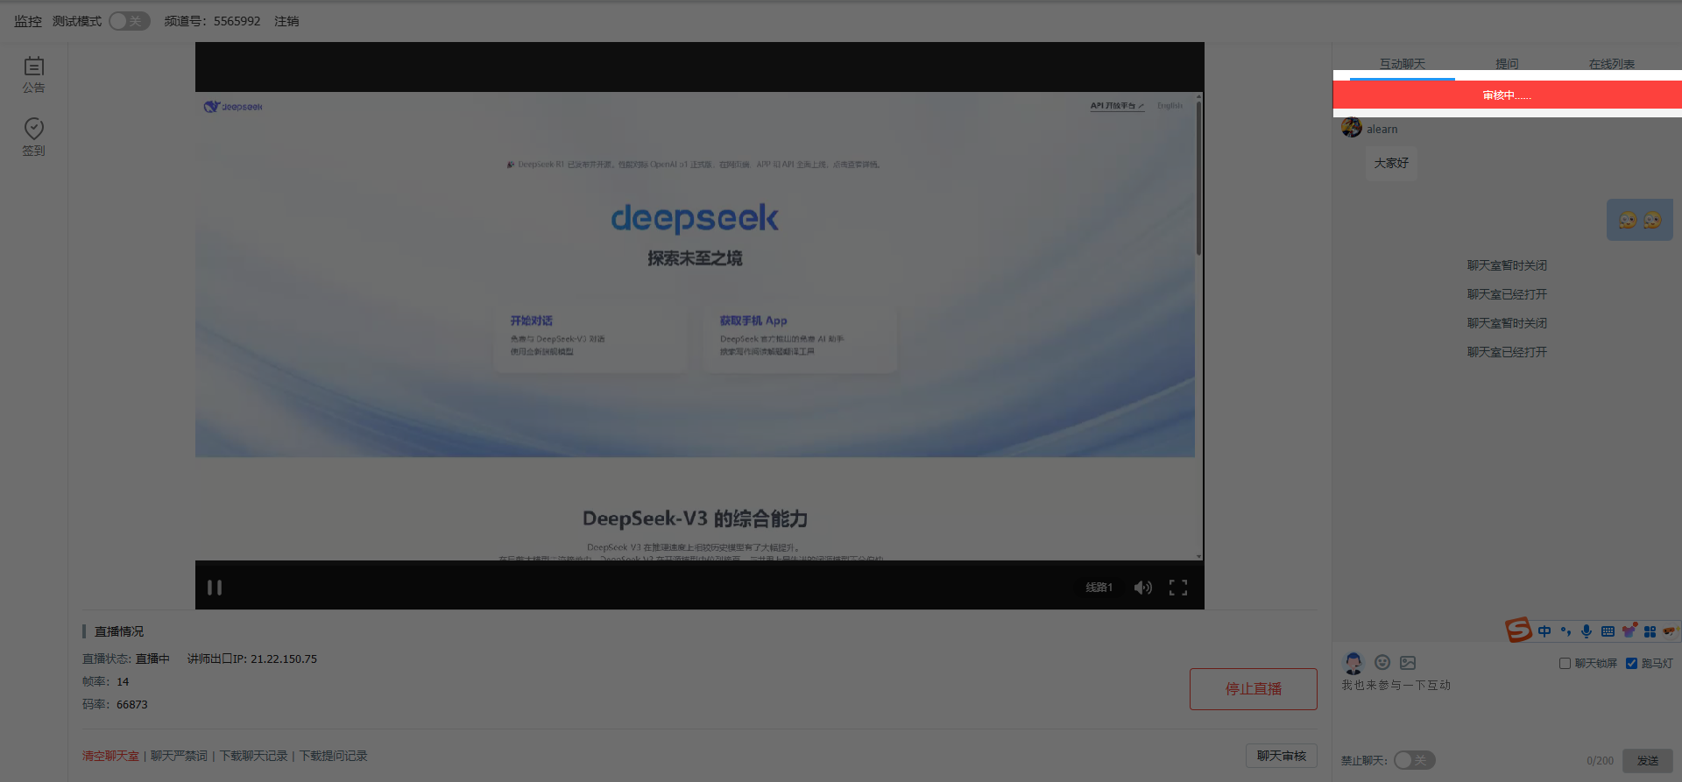
Task: Click the Sogou mascot assistant icon
Action: coord(1670,631)
